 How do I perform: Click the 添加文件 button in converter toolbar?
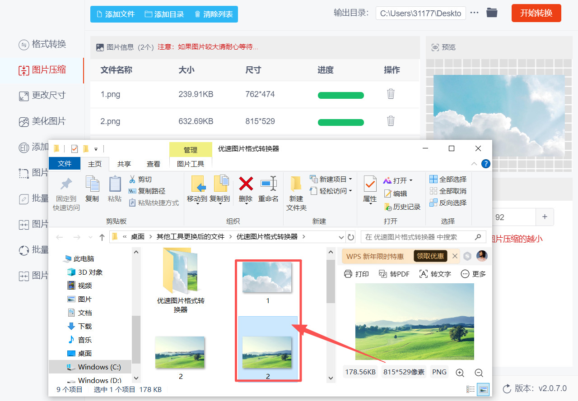pyautogui.click(x=115, y=14)
